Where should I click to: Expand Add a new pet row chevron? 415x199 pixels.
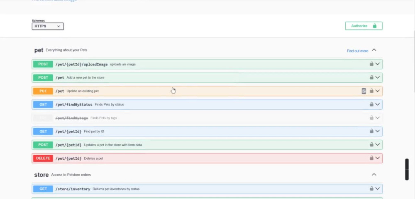(378, 77)
